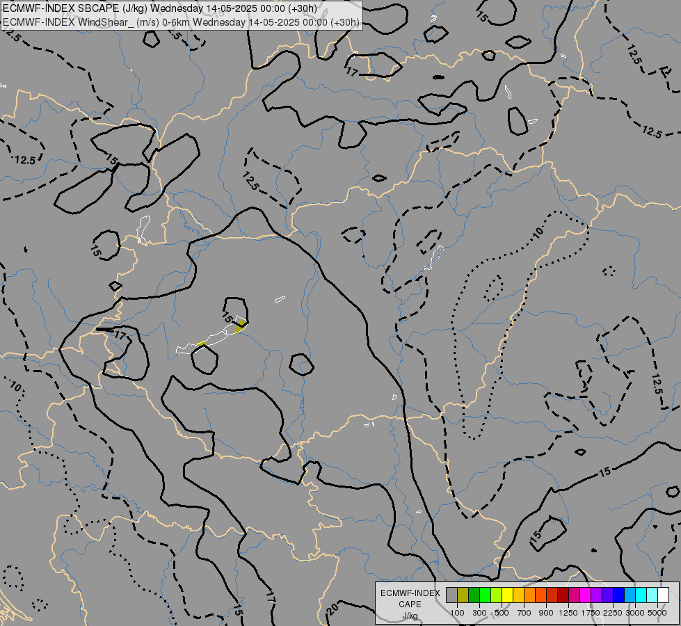Click the orange swatch right of 700
The width and height of the screenshot is (681, 626).
(x=530, y=595)
